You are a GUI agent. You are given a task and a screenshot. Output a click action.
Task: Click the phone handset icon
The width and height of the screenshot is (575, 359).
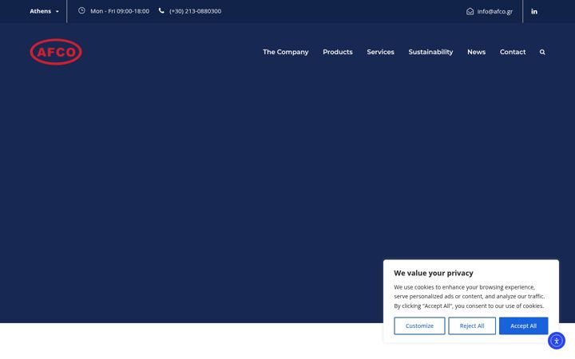pos(161,10)
